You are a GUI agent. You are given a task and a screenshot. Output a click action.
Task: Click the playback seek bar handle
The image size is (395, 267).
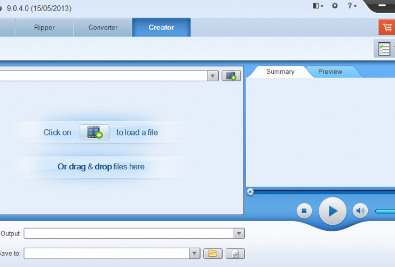coord(250,192)
